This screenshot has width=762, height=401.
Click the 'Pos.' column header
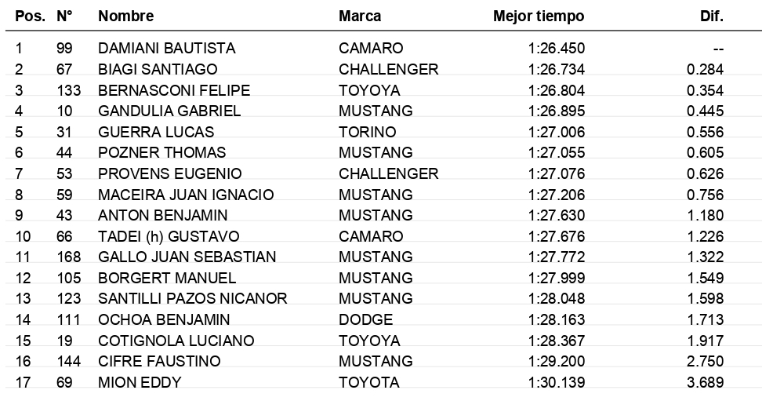[x=29, y=16]
